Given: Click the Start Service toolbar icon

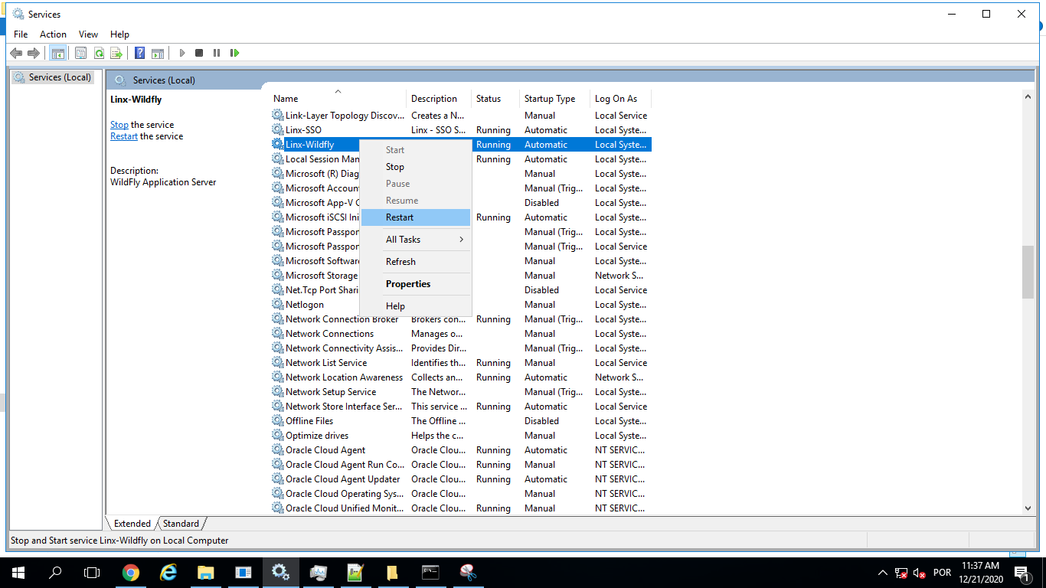Looking at the screenshot, I should tap(182, 53).
